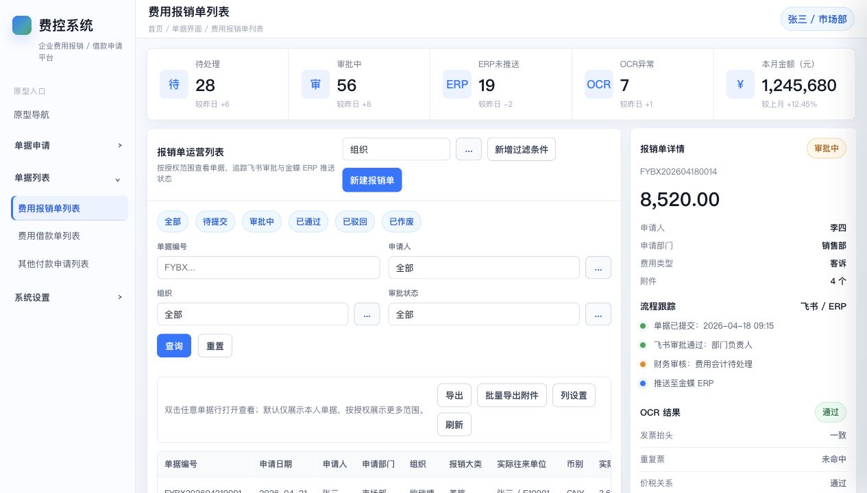Viewport: 867px width, 493px height.
Task: Select the 审批中 status tab
Action: 262,221
